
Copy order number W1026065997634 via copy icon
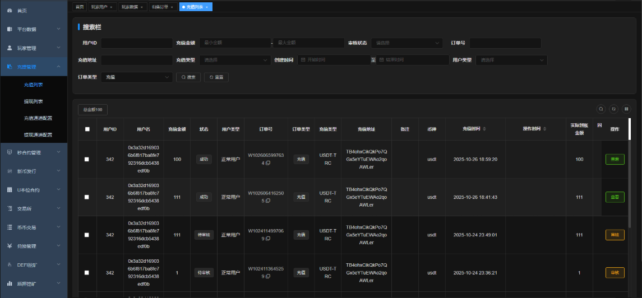pos(268,163)
